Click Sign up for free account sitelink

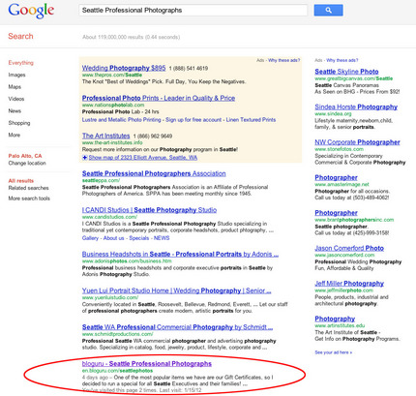click(193, 120)
